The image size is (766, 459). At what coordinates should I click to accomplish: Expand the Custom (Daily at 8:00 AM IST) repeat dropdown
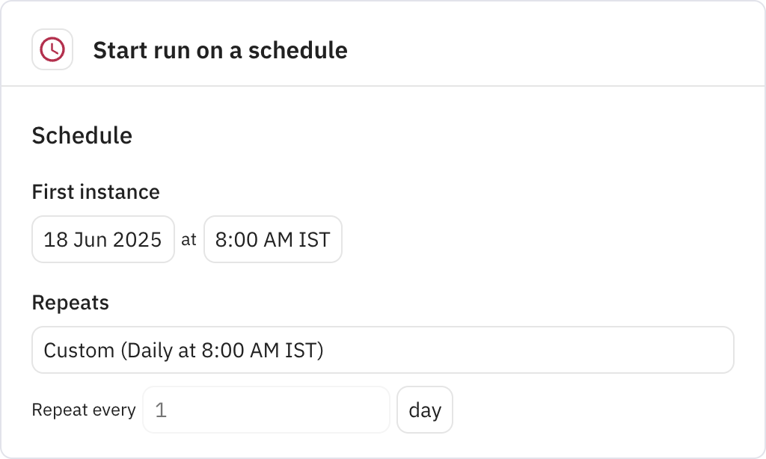pyautogui.click(x=383, y=350)
